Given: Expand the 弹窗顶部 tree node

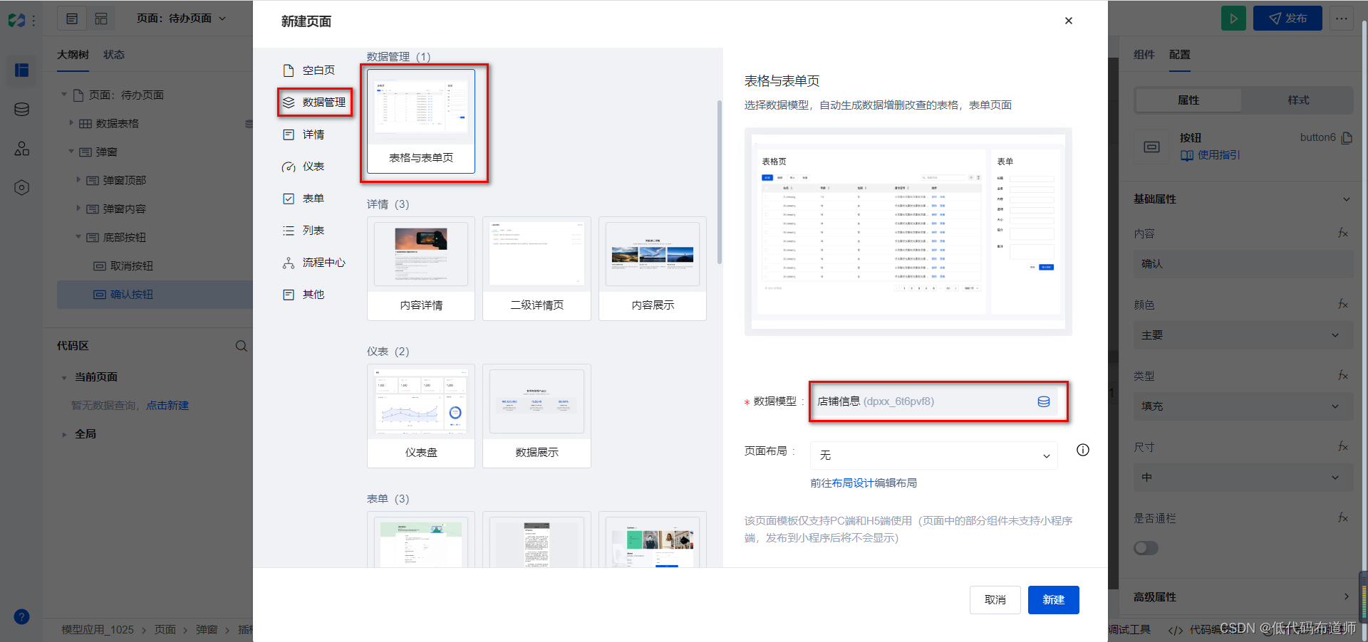Looking at the screenshot, I should (x=78, y=180).
